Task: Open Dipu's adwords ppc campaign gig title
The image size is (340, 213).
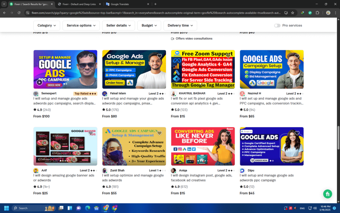Action: click(267, 178)
